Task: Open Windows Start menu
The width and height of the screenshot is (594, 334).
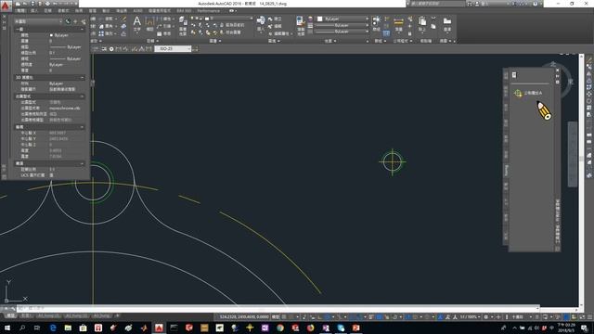Action: pos(6,328)
